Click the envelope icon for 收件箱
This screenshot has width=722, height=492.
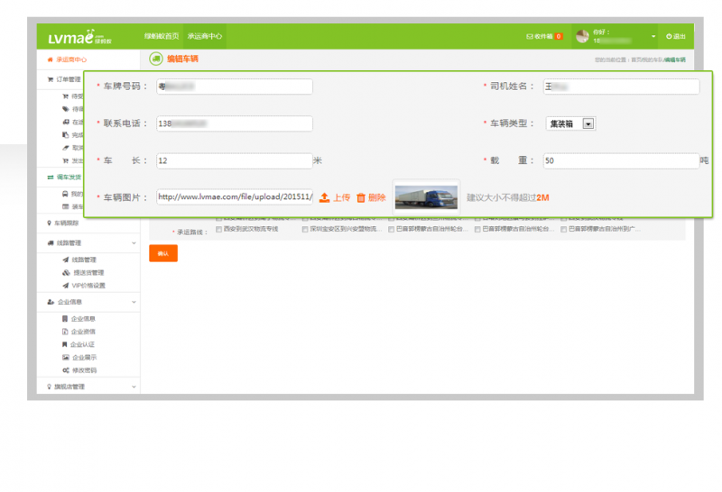pos(530,36)
